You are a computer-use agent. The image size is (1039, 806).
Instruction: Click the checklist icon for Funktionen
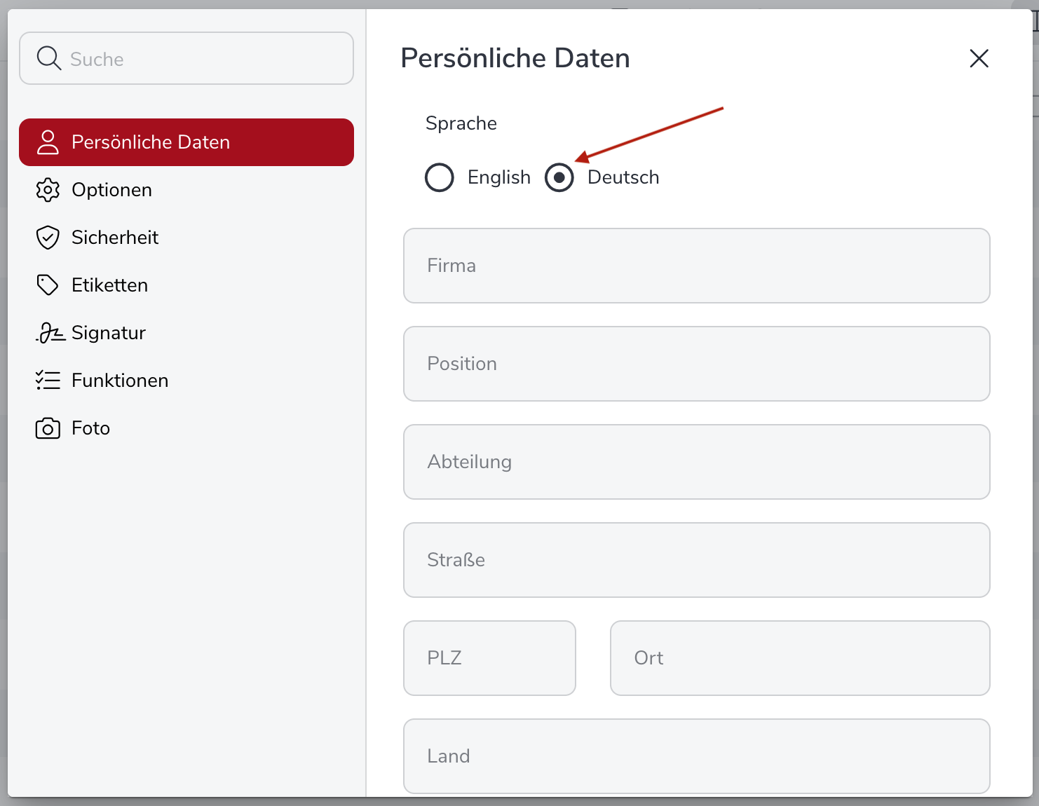(x=48, y=381)
